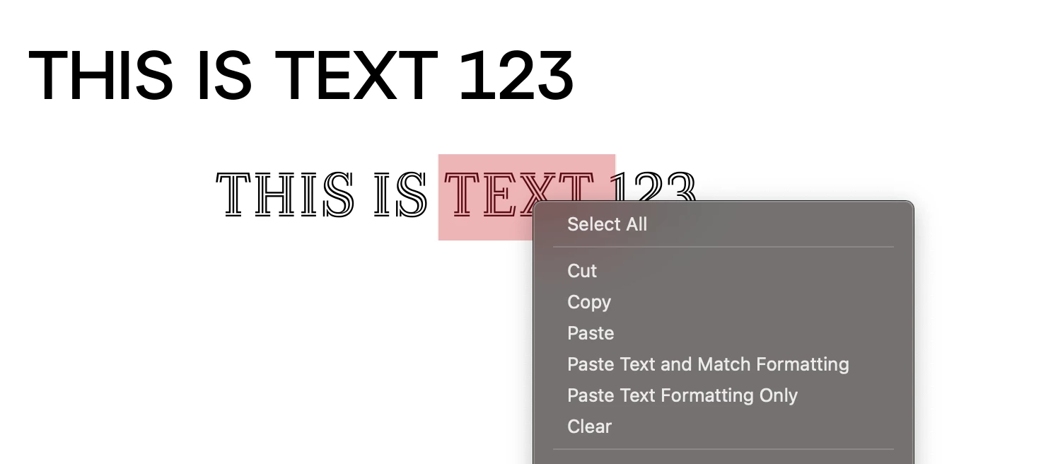Click the number 123 in the bold heading
Image resolution: width=1058 pixels, height=464 pixels.
[516, 75]
